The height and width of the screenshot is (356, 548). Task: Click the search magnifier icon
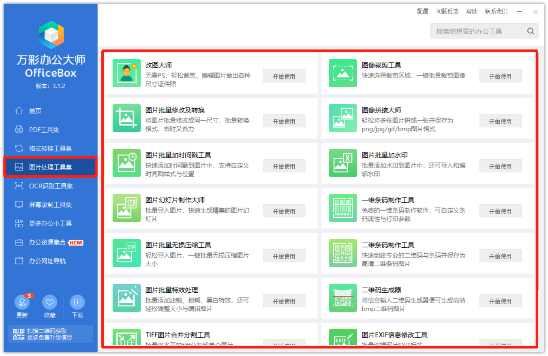click(x=530, y=31)
